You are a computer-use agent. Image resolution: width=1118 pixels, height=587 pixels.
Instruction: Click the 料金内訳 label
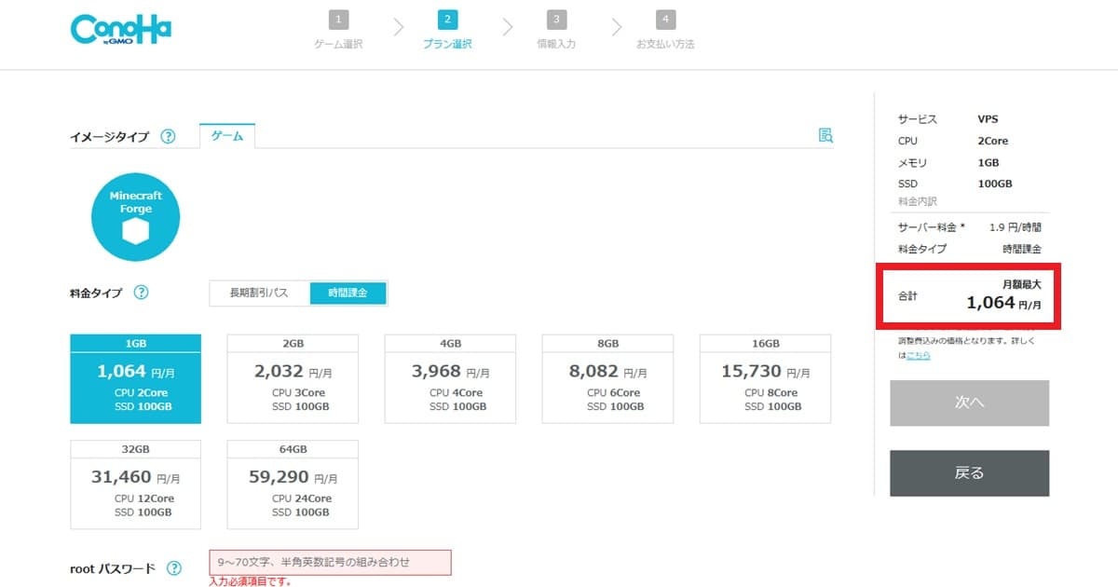(x=918, y=201)
